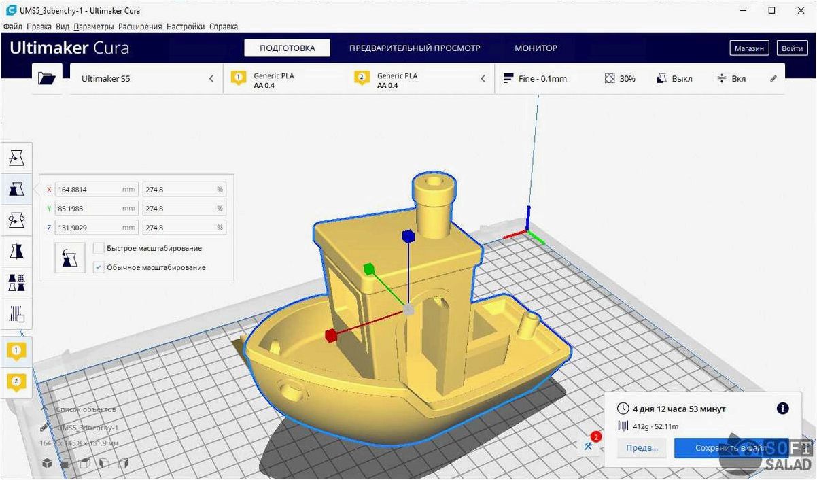Screen dimensions: 817x480
Task: Open the Файл menu
Action: [x=12, y=27]
